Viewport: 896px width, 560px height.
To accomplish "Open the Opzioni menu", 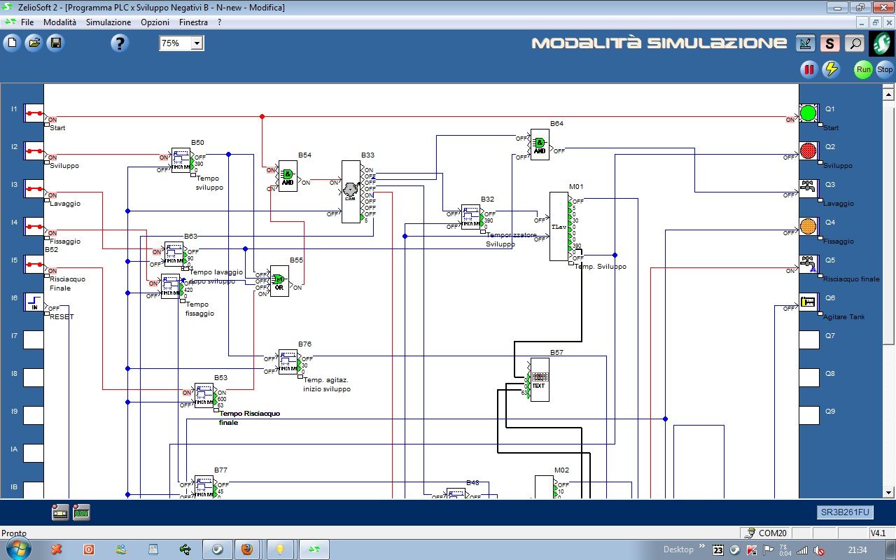I will click(x=155, y=22).
